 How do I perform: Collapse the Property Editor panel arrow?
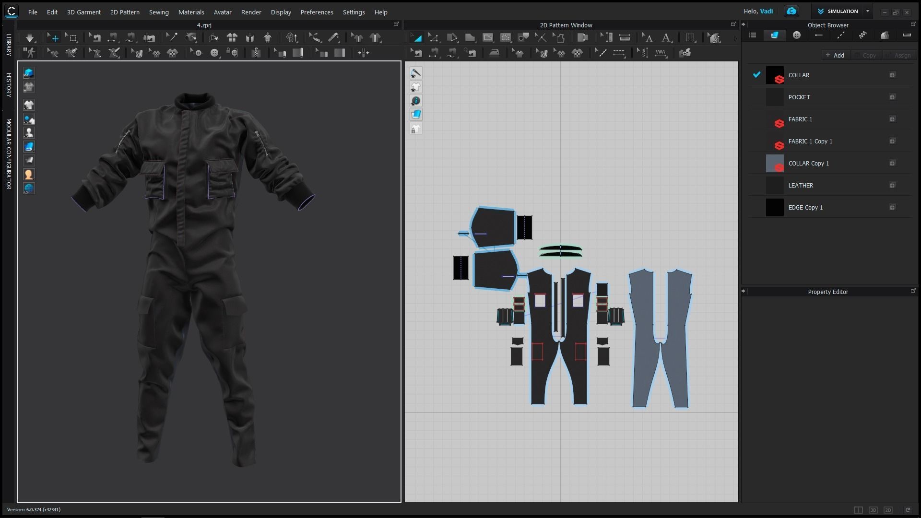coord(744,291)
